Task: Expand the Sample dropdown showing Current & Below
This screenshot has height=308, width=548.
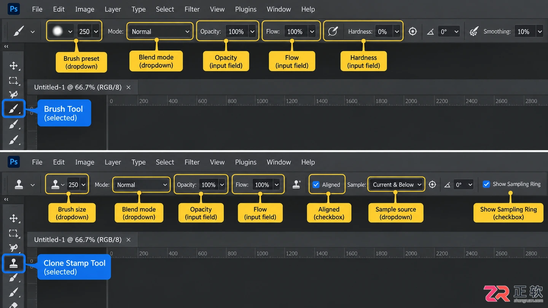Action: pos(396,184)
